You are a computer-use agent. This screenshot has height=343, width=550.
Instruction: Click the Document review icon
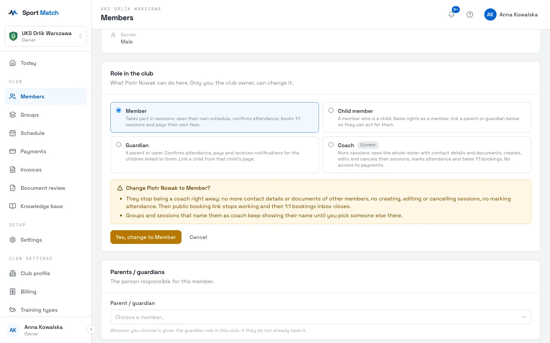click(x=13, y=188)
